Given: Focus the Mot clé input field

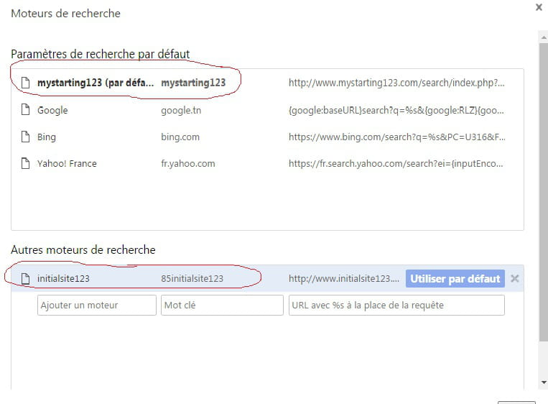Looking at the screenshot, I should click(222, 305).
